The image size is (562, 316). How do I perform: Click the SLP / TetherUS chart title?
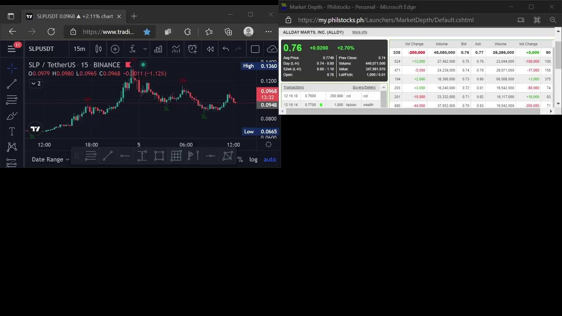pyautogui.click(x=75, y=65)
